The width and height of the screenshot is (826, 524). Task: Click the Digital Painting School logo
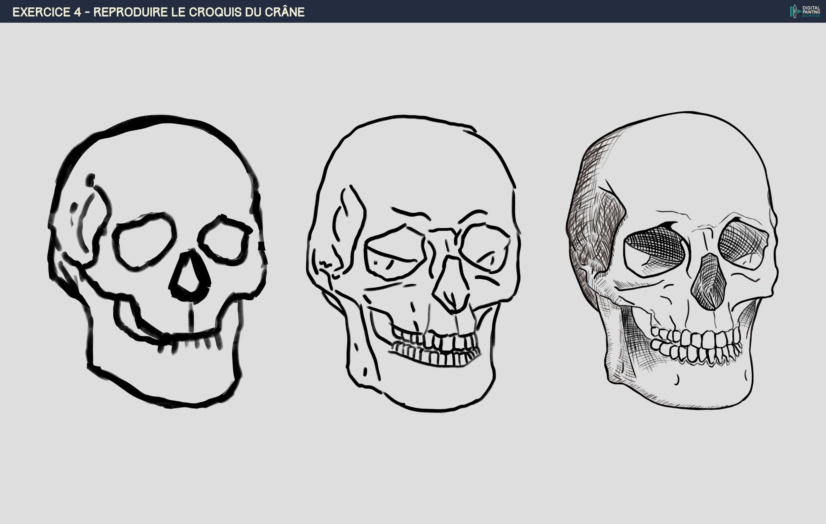(805, 11)
